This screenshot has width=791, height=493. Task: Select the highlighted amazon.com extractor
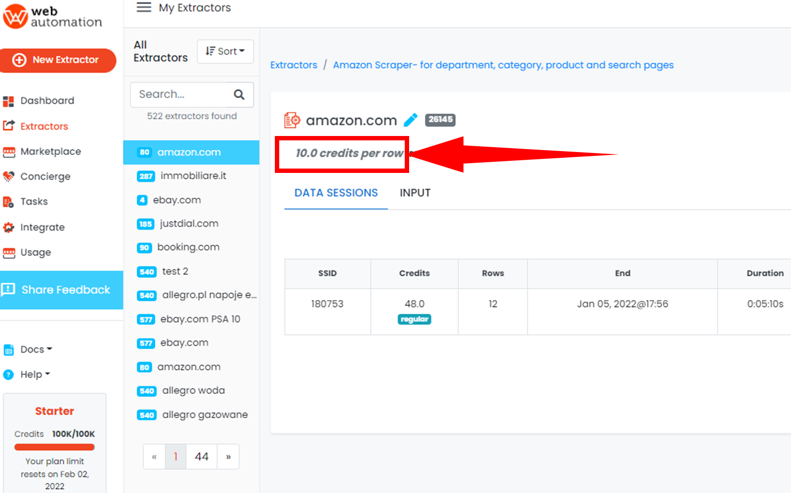pos(191,153)
